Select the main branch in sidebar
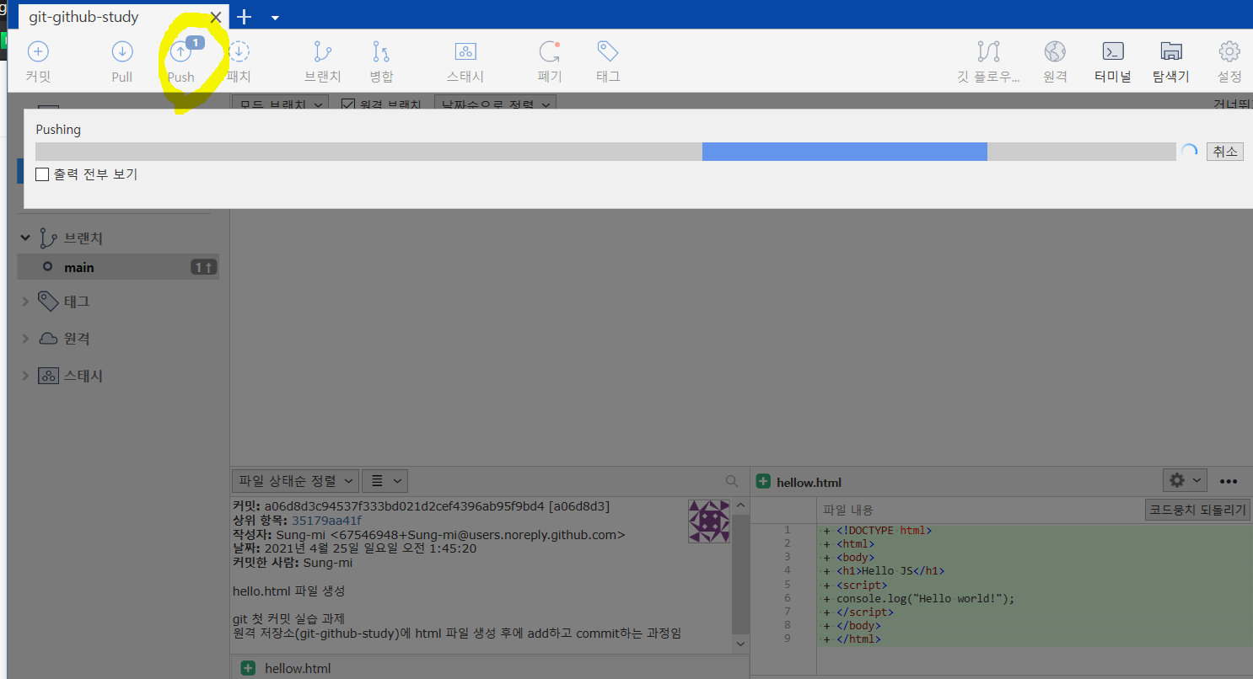Screen dimensions: 1253x679 pyautogui.click(x=118, y=267)
